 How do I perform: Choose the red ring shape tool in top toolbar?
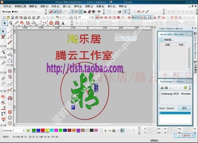tap(57, 23)
